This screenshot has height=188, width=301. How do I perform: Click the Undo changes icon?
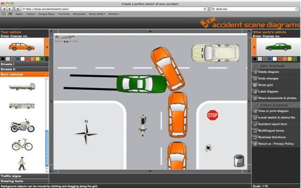coord(255,78)
